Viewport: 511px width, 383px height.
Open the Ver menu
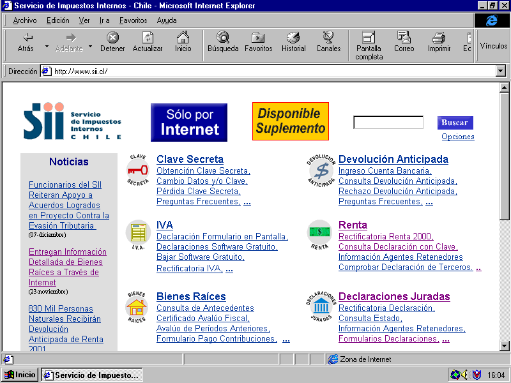coord(84,20)
